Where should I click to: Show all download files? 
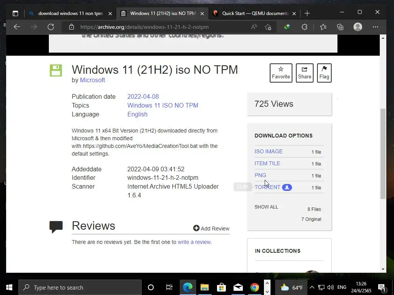click(x=266, y=207)
